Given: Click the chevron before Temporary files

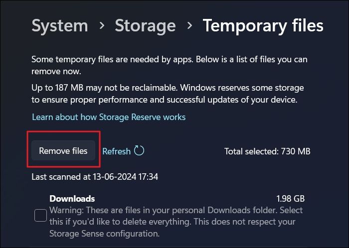Looking at the screenshot, I should point(189,26).
